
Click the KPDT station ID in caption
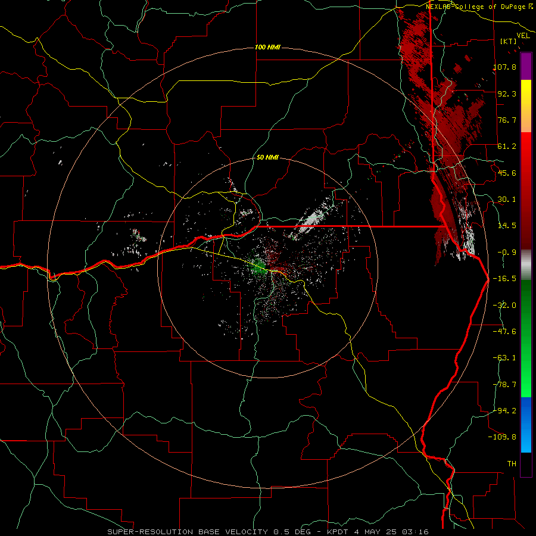[x=337, y=532]
